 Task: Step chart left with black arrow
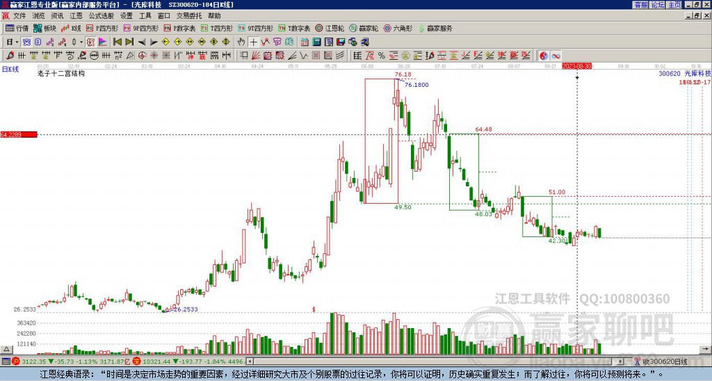tap(142, 42)
